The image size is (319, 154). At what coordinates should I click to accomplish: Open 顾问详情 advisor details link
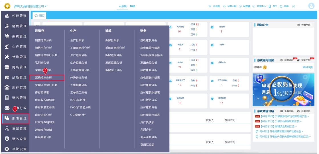[308, 67]
